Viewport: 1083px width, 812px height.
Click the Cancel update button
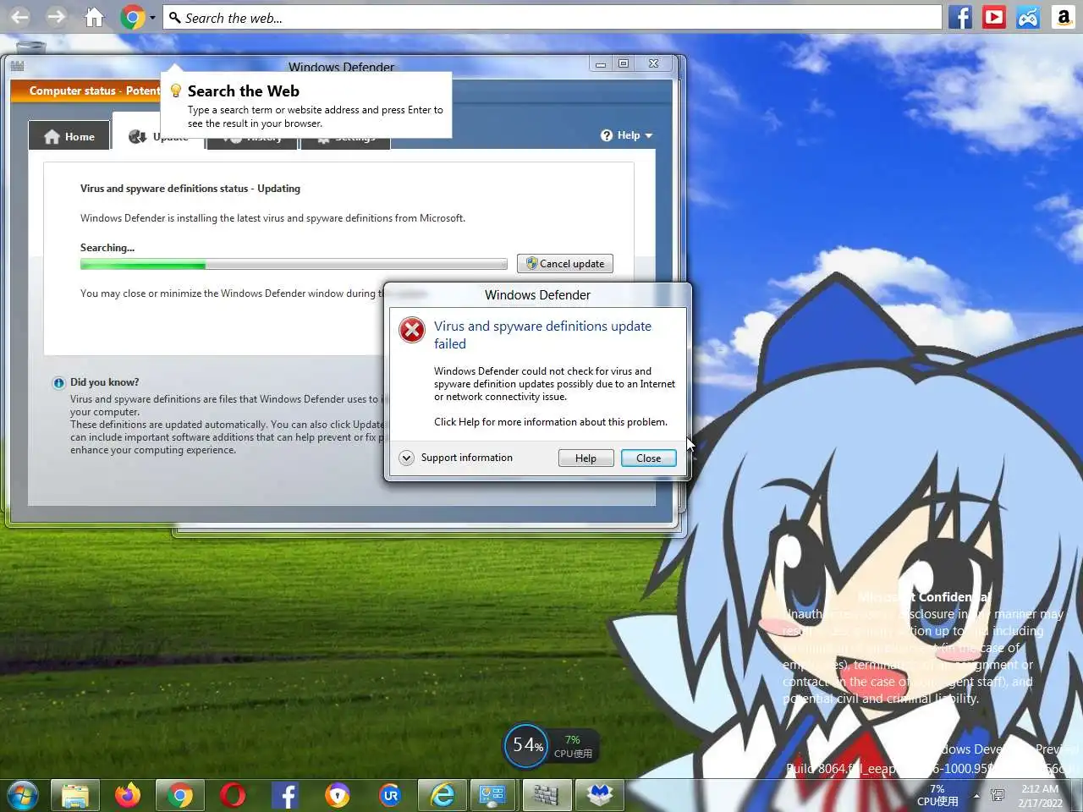pos(564,264)
